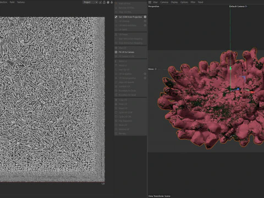Open the viewport Filter menu
Screen dimensions: 264x198
click(x=193, y=2)
